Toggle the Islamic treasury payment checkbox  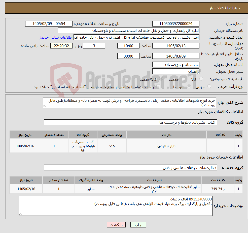click(158, 86)
